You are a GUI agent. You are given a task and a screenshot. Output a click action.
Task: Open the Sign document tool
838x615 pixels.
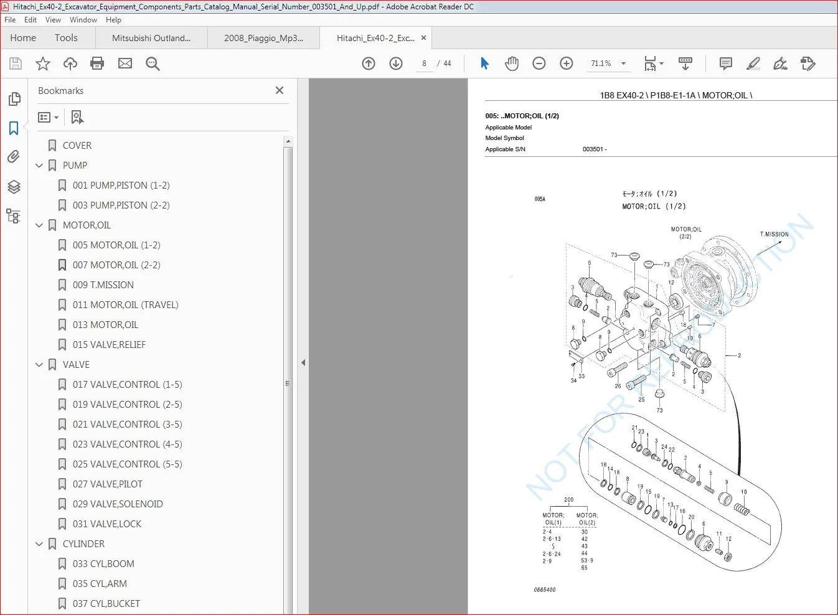tap(780, 63)
